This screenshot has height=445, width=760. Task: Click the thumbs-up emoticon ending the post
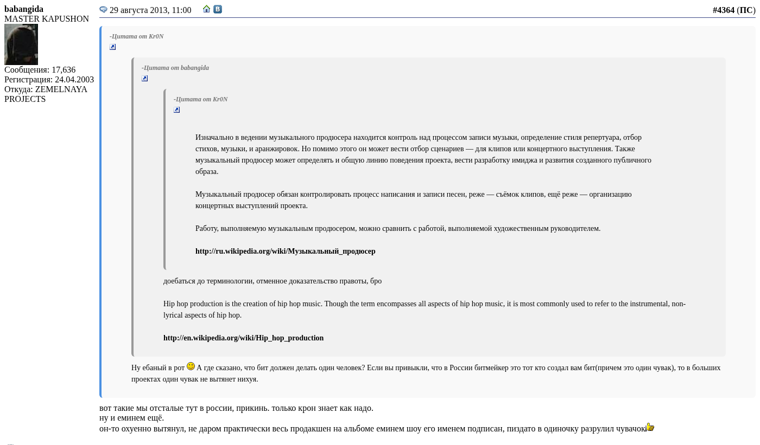(x=650, y=427)
